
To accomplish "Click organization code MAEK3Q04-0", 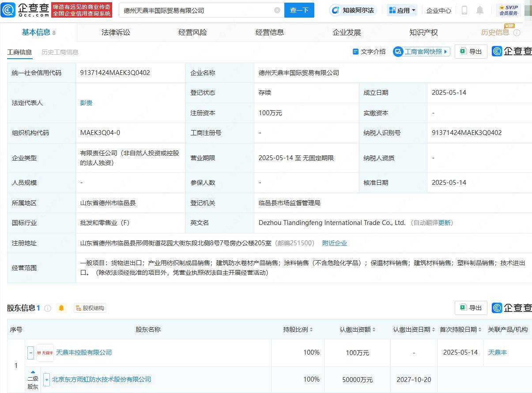I will [100, 133].
